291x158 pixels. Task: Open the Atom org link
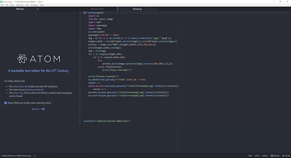click(x=18, y=93)
